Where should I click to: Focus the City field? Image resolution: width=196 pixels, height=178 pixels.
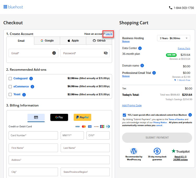[33, 172]
